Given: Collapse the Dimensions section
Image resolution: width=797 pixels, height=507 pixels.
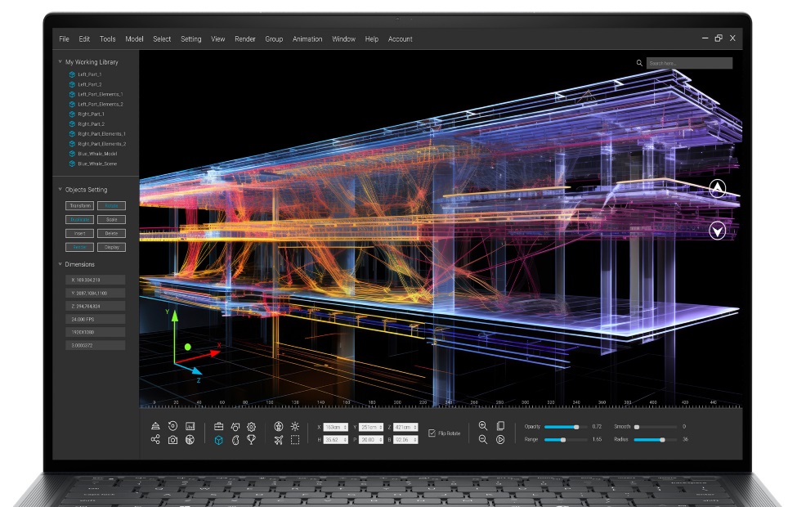Looking at the screenshot, I should (x=60, y=264).
